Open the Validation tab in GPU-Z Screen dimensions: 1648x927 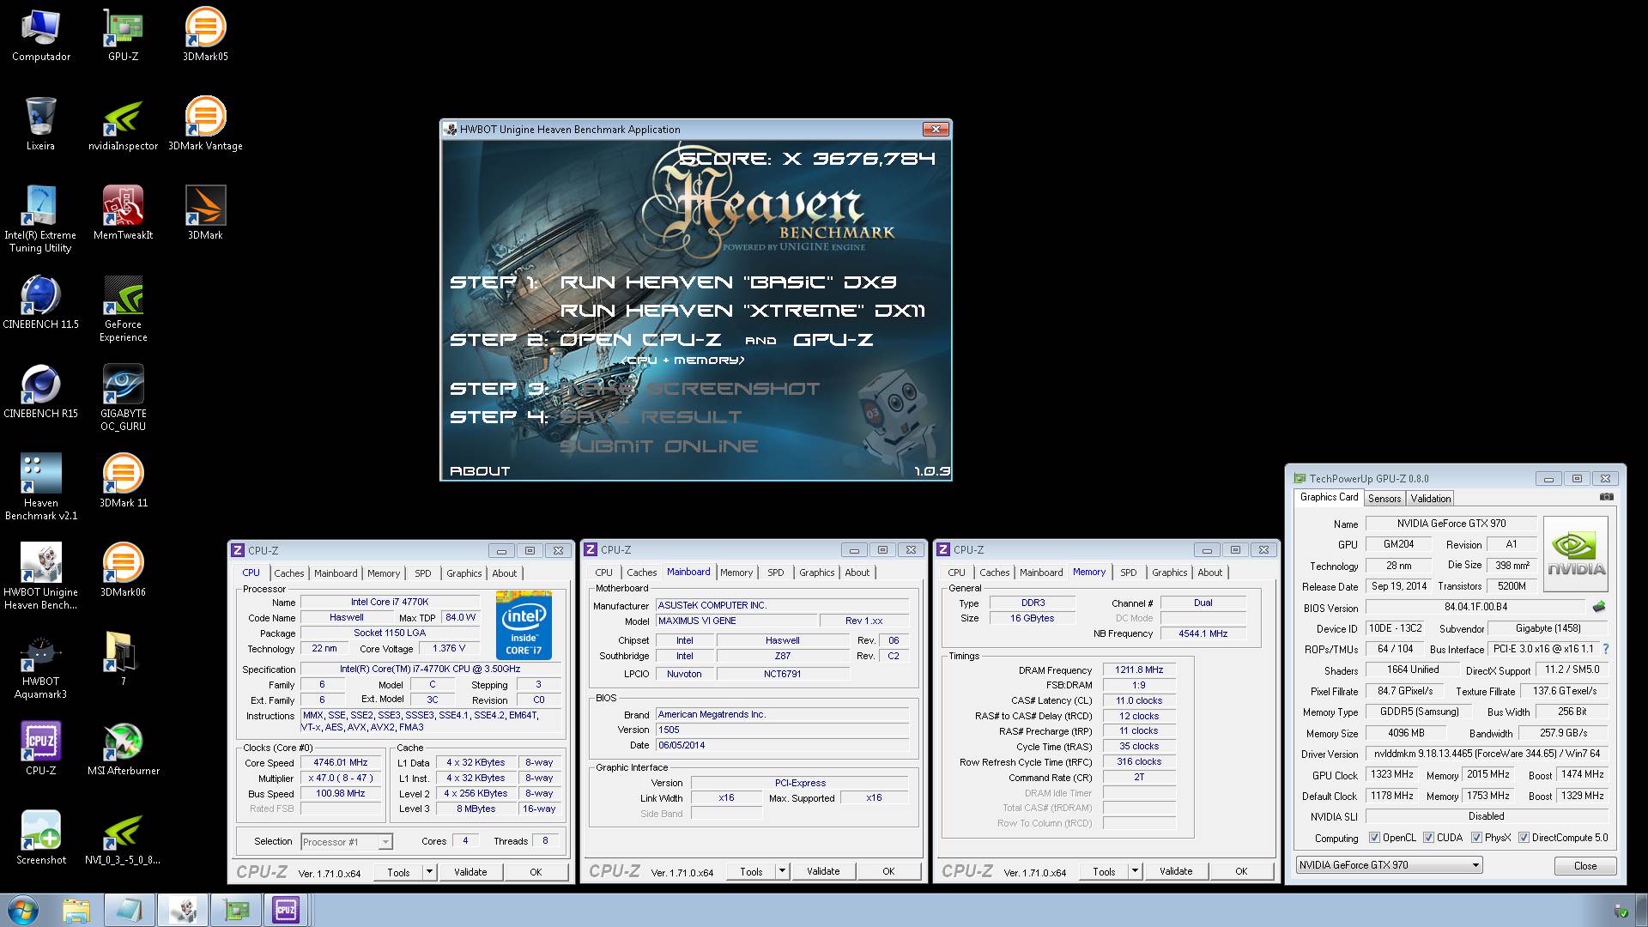coord(1431,499)
